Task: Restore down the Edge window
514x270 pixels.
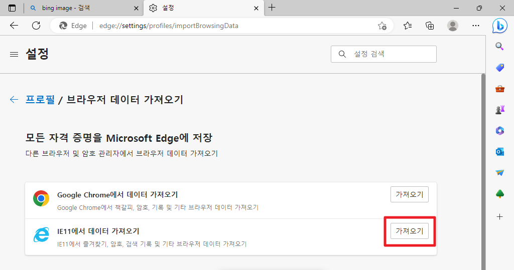Action: click(479, 8)
